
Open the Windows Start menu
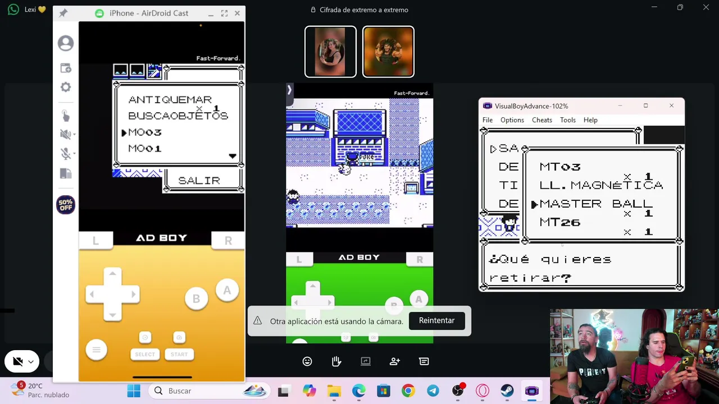(x=134, y=391)
